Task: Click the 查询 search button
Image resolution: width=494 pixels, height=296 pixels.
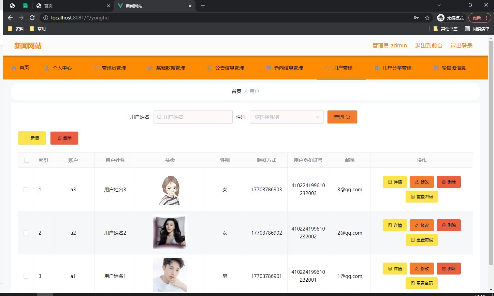Action: (342, 117)
